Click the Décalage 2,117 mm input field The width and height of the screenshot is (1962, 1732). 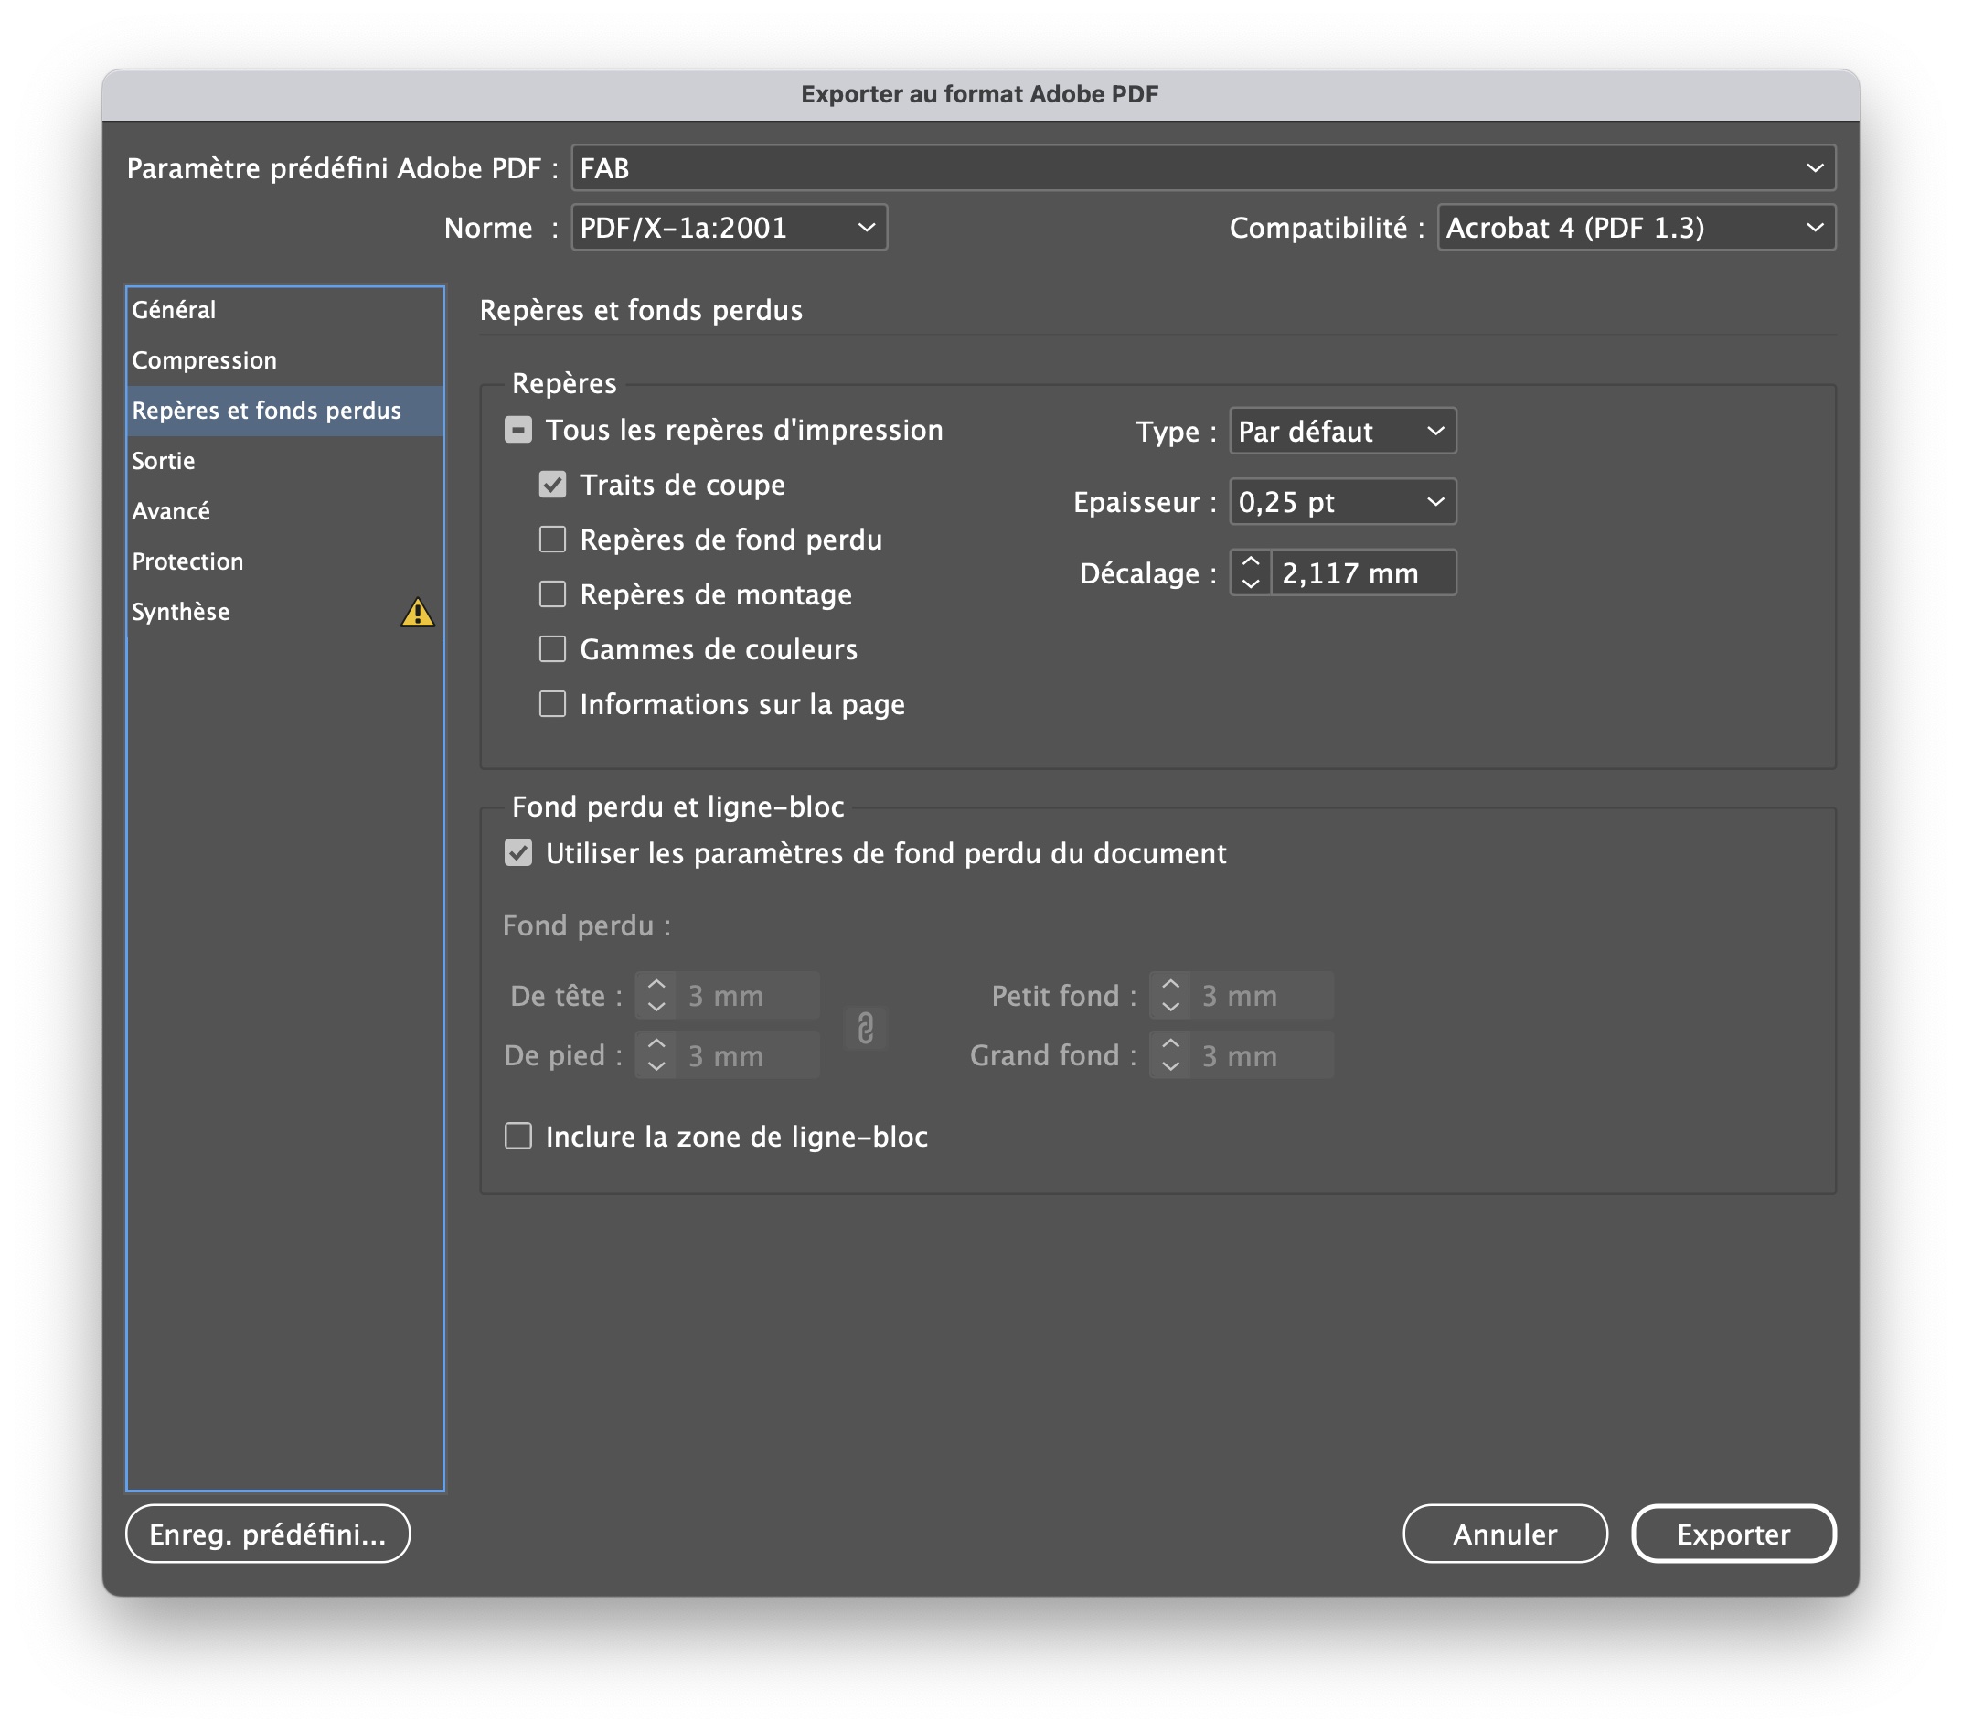click(x=1361, y=574)
